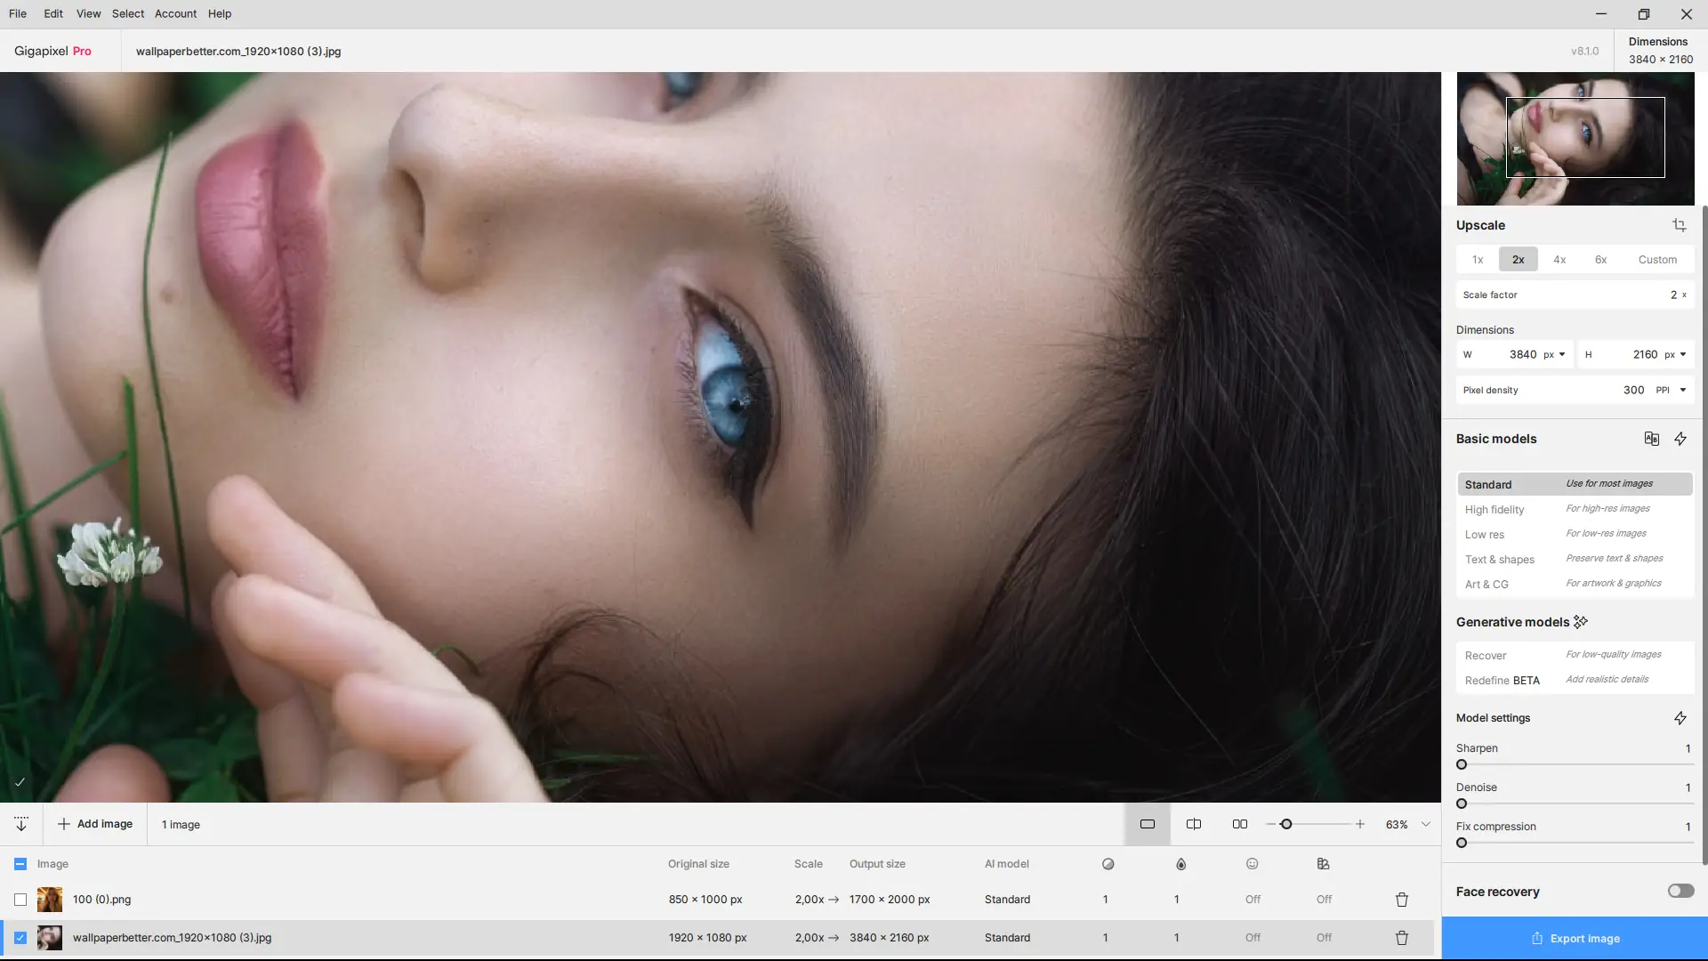Image resolution: width=1708 pixels, height=961 pixels.
Task: Open the Select menu
Action: tap(127, 13)
